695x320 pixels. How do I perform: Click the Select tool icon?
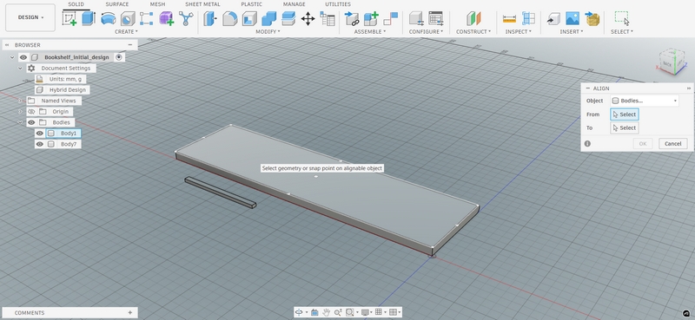tap(622, 18)
